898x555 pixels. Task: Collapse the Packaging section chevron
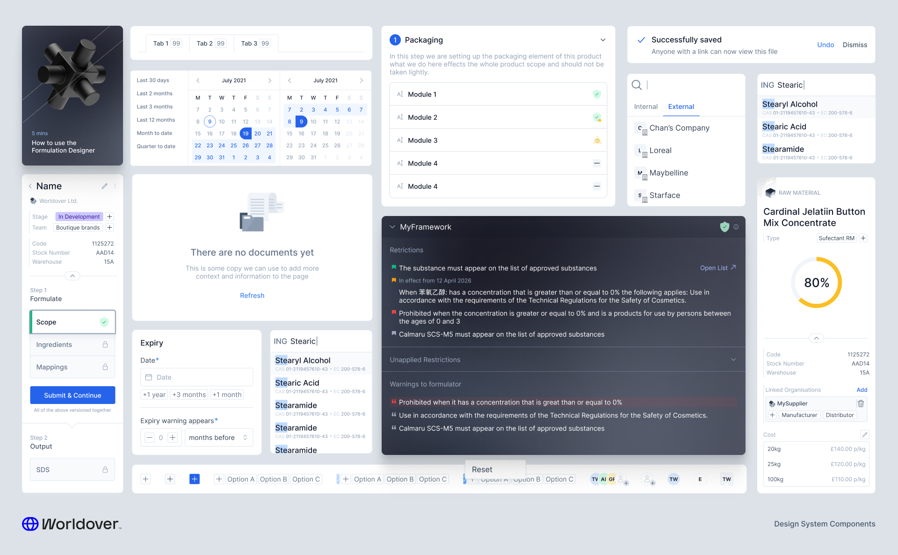(x=603, y=40)
